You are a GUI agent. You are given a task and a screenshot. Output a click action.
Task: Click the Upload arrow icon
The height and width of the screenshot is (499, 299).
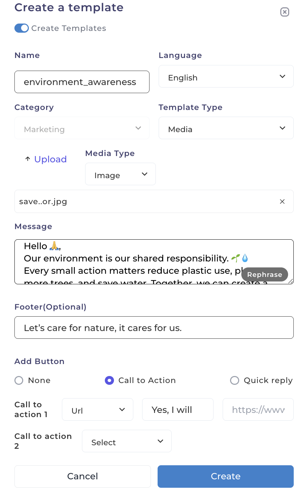28,159
